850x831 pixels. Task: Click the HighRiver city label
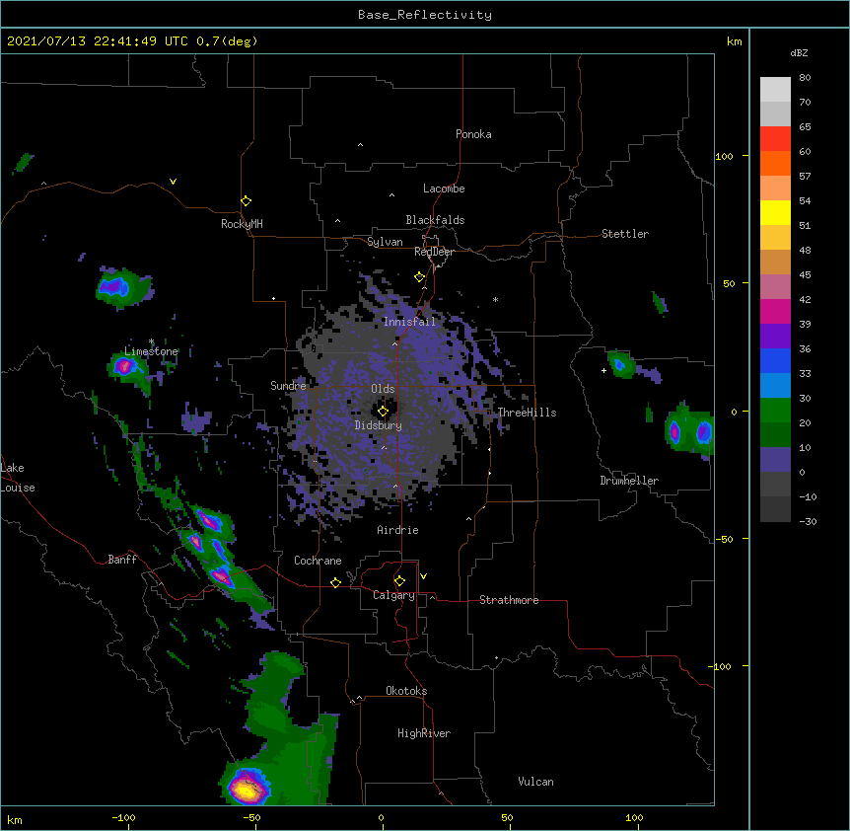click(424, 733)
